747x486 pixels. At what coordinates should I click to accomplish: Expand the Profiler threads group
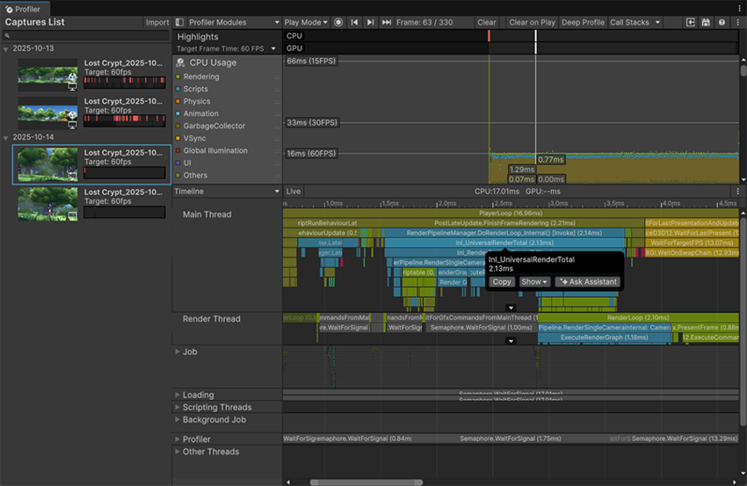178,439
